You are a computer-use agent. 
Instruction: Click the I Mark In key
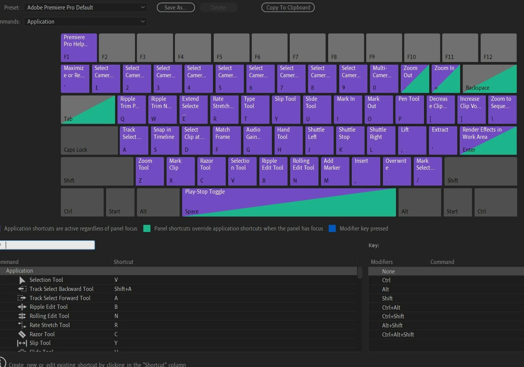(x=348, y=110)
